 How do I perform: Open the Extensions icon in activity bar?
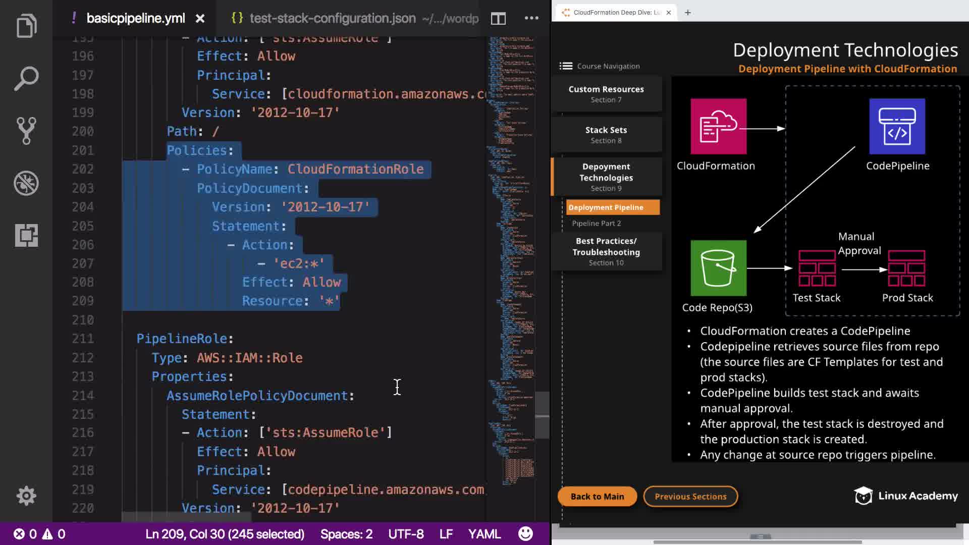(26, 235)
